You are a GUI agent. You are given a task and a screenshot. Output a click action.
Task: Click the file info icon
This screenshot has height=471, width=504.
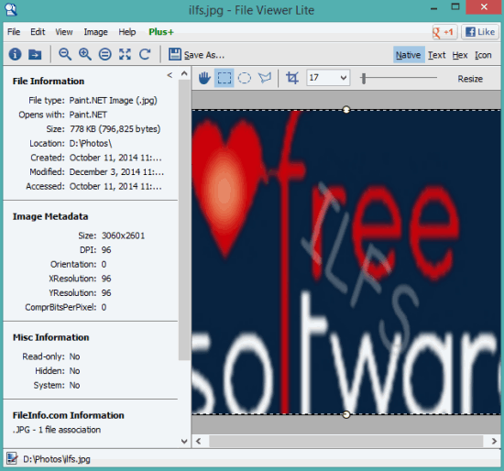tap(15, 54)
